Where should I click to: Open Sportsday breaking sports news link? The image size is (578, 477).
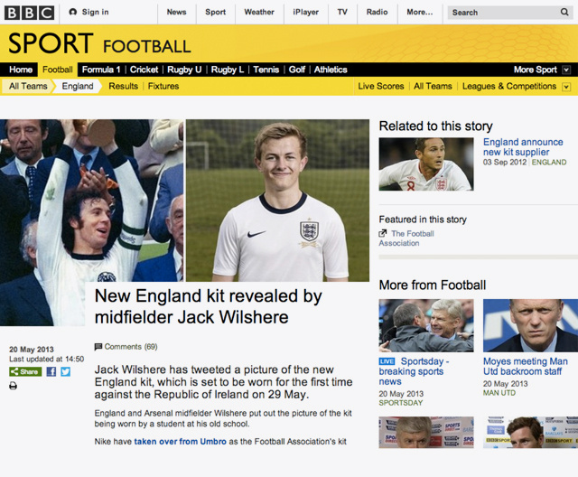pos(414,371)
